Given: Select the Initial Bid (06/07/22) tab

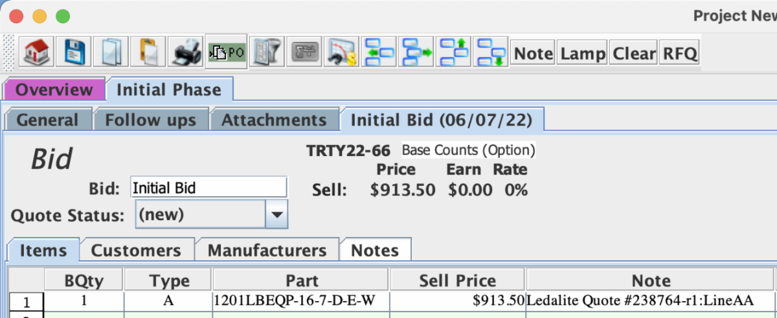Looking at the screenshot, I should (442, 120).
